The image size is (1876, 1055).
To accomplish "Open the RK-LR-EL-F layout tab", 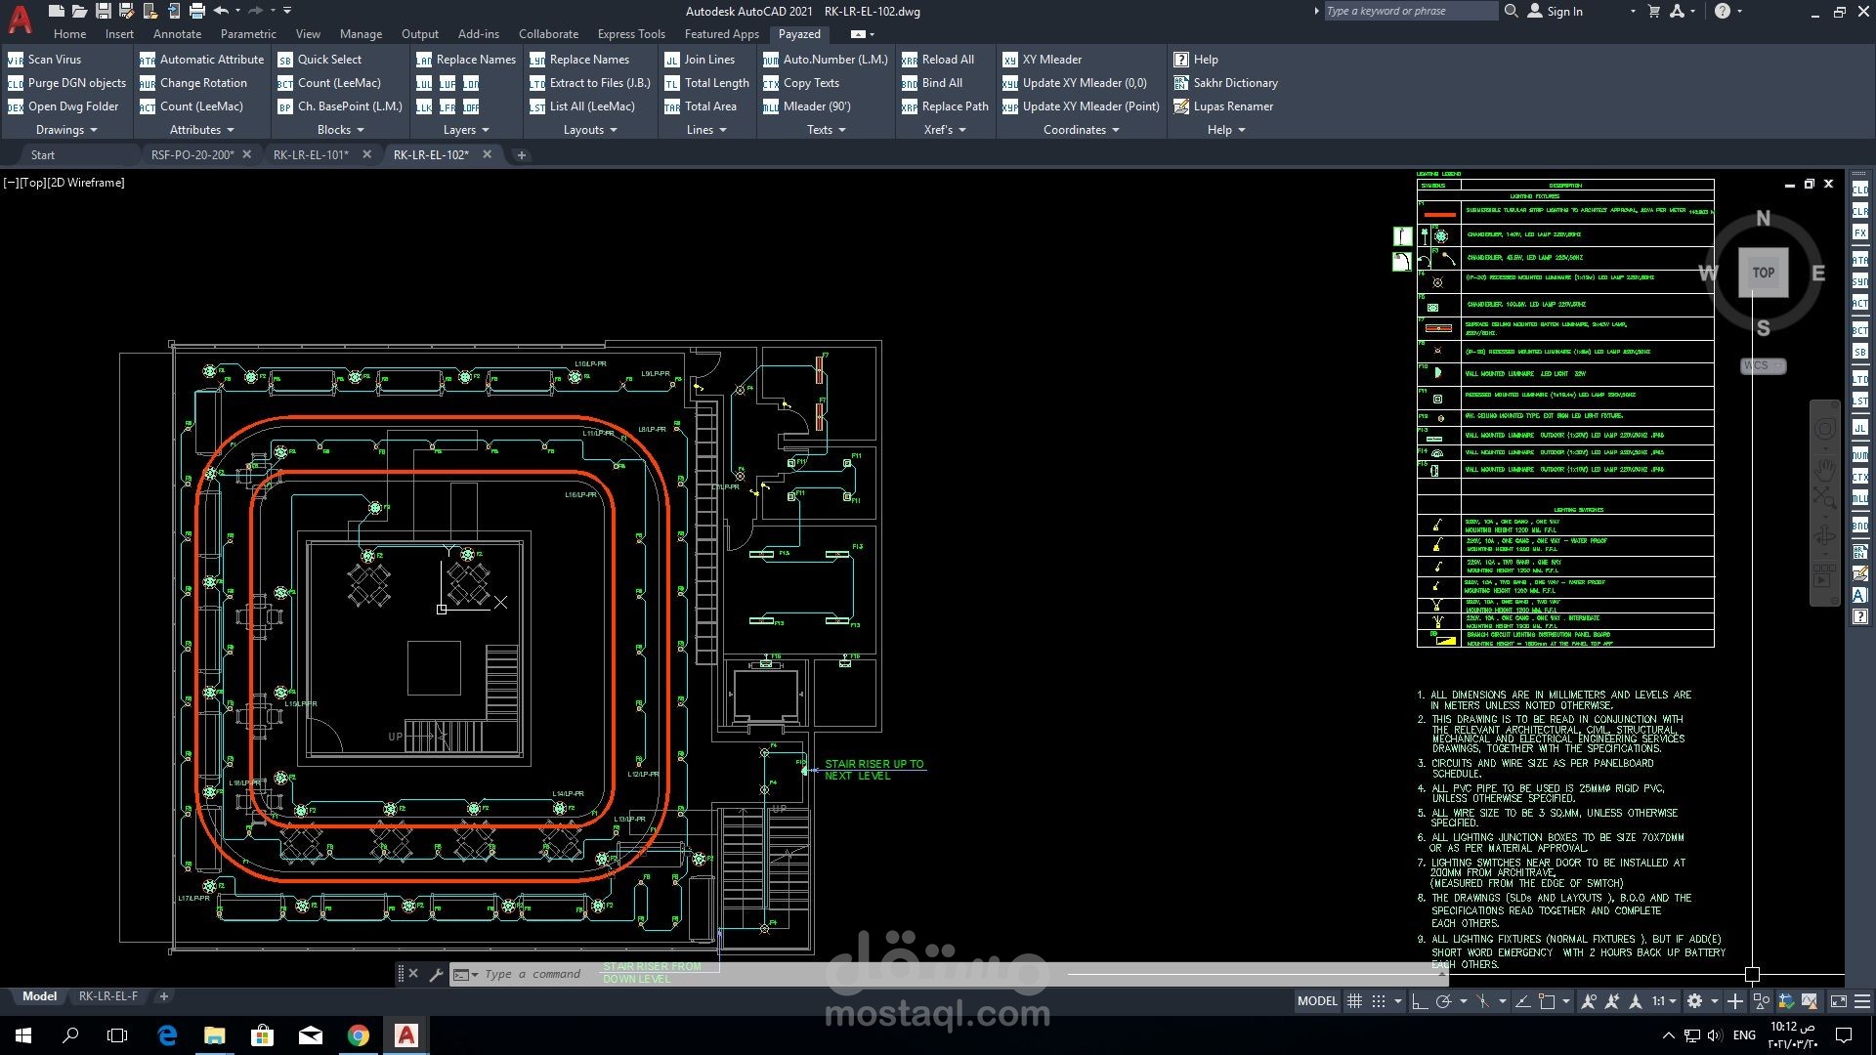I will tap(108, 996).
